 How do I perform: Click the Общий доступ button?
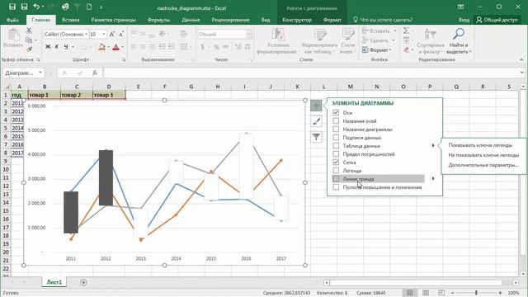pyautogui.click(x=497, y=20)
